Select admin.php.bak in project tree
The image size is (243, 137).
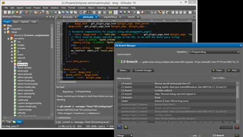[24, 74]
